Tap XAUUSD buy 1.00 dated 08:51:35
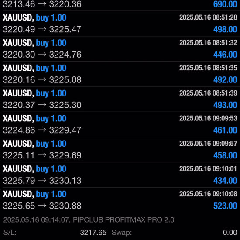 (x=34, y=68)
